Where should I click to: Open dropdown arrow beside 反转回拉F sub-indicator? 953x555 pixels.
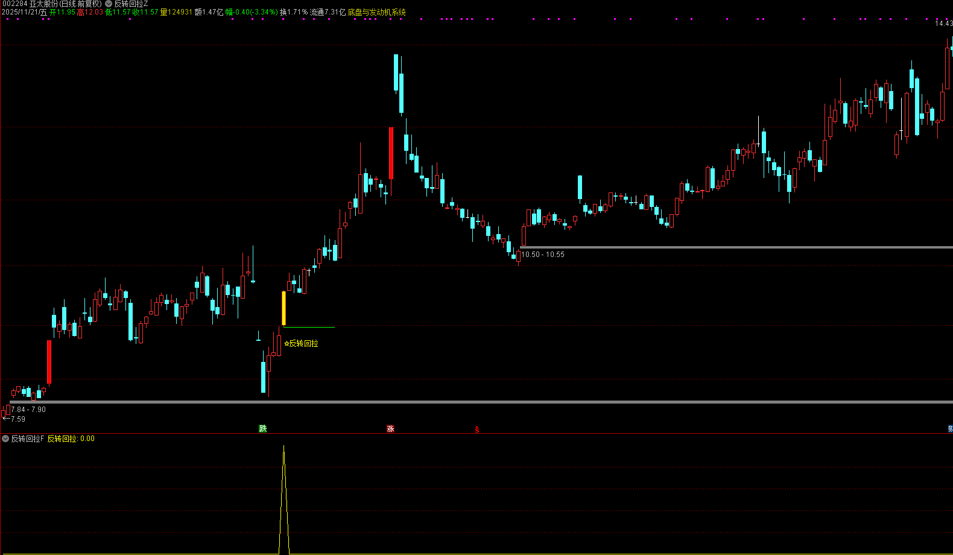pyautogui.click(x=5, y=439)
